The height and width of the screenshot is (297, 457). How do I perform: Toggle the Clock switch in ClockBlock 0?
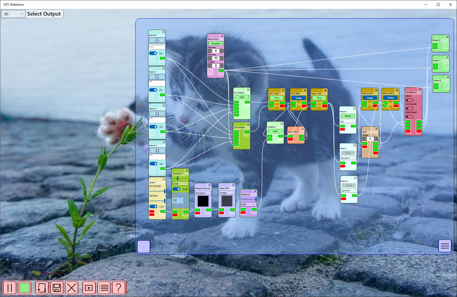tap(409, 100)
